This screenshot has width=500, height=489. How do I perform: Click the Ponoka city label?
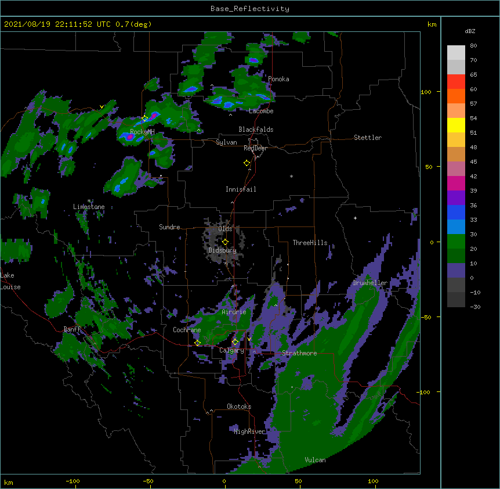(x=278, y=79)
